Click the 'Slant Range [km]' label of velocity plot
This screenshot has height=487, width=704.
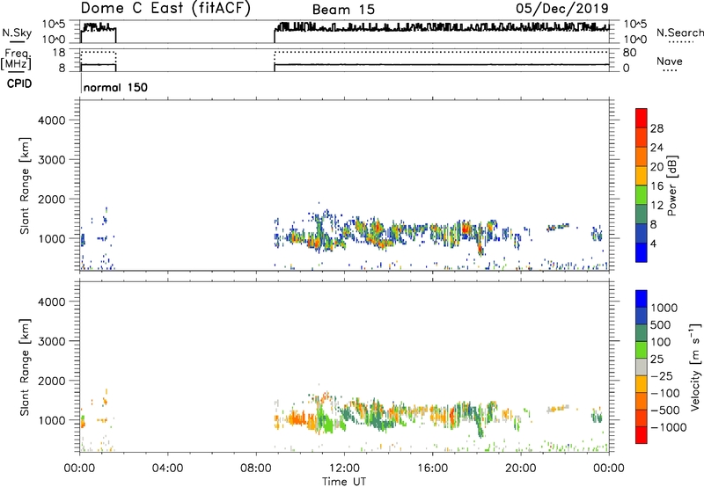click(x=25, y=367)
